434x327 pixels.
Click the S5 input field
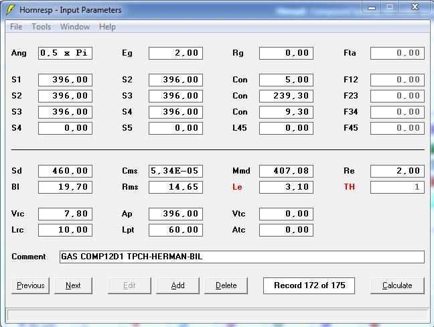175,128
